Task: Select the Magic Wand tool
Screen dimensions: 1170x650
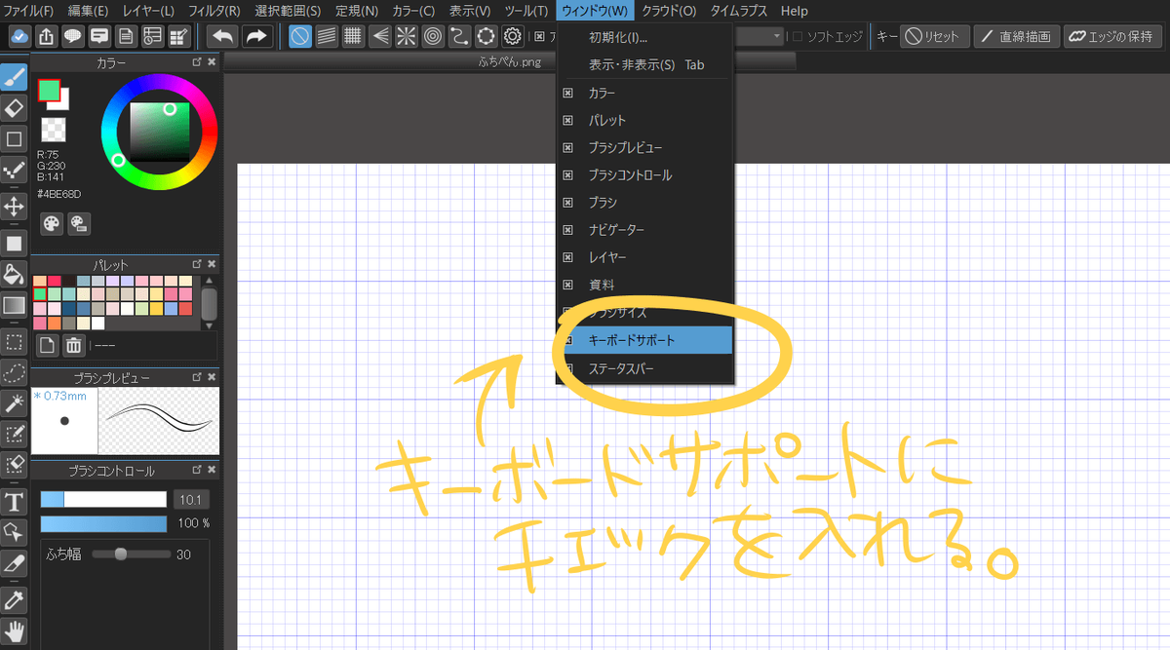Action: [14, 402]
